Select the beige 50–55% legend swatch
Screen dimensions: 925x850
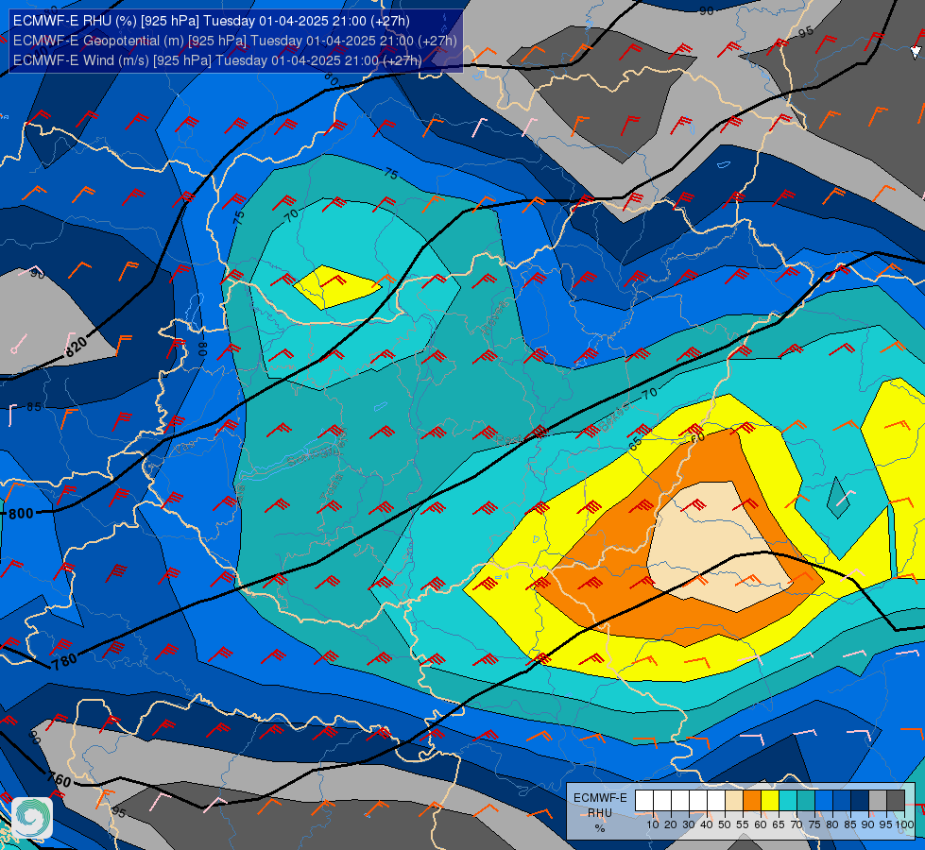[x=734, y=801]
